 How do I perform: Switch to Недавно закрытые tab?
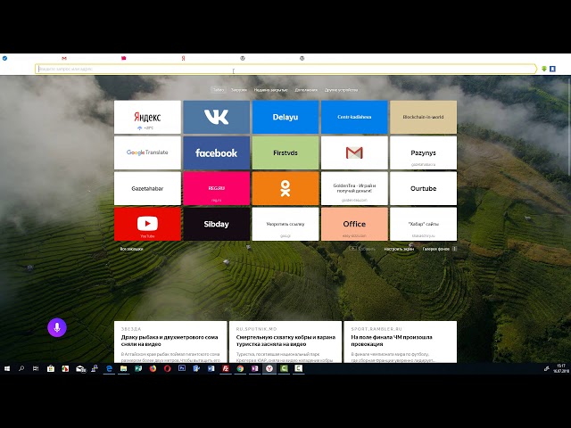click(x=270, y=90)
